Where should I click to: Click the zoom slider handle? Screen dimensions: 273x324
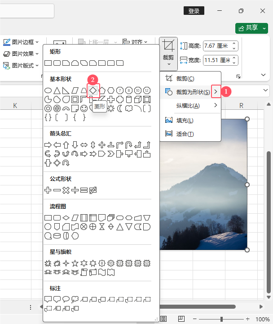221,319
